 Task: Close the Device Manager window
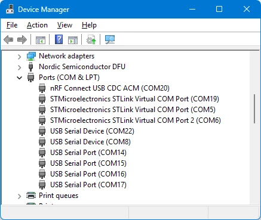[x=247, y=9]
